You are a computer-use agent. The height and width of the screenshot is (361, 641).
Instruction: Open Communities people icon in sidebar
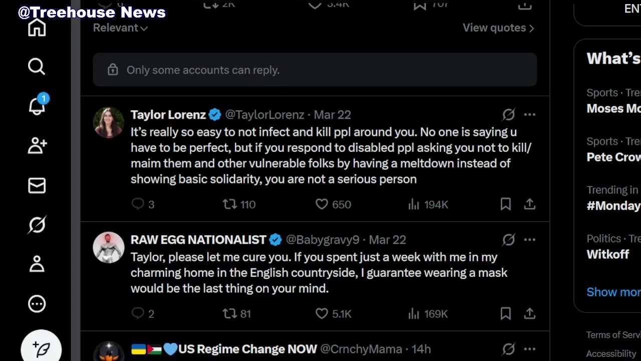tap(37, 145)
